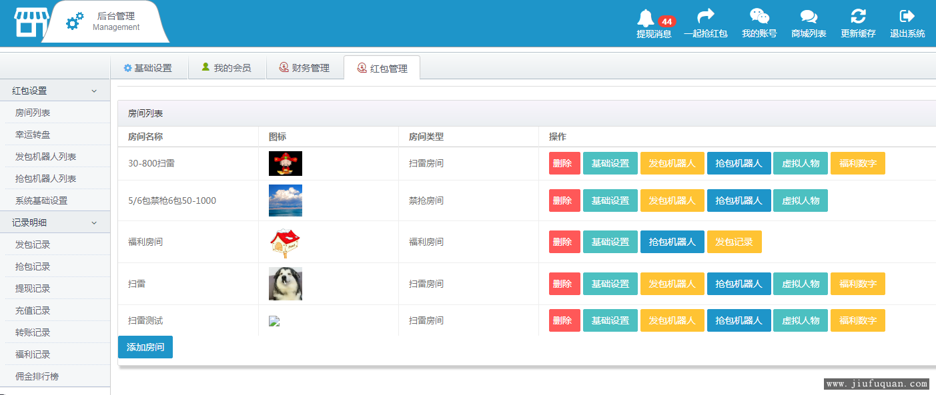The image size is (936, 395).
Task: Click the store logo icon
Action: coord(31,22)
